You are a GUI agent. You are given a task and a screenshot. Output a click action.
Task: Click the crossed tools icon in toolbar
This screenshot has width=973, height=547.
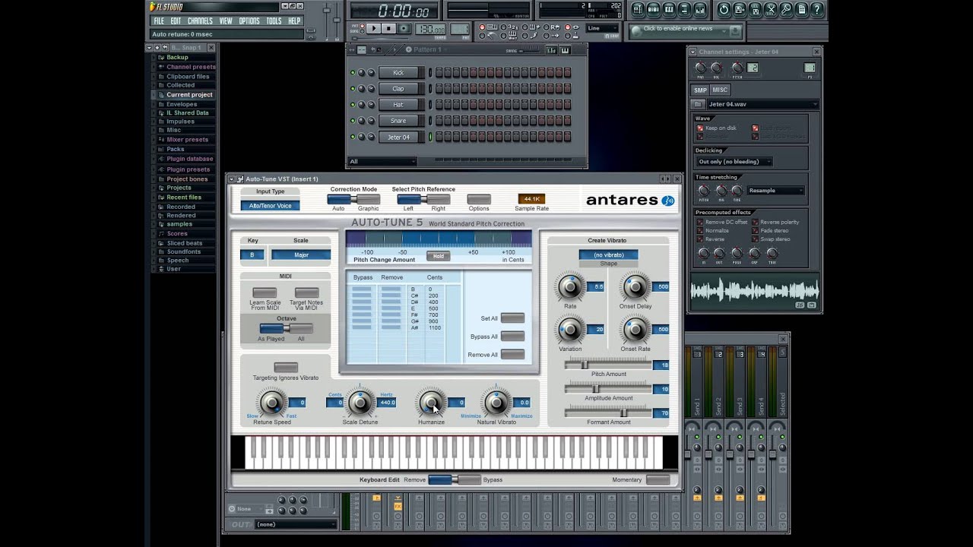point(771,9)
